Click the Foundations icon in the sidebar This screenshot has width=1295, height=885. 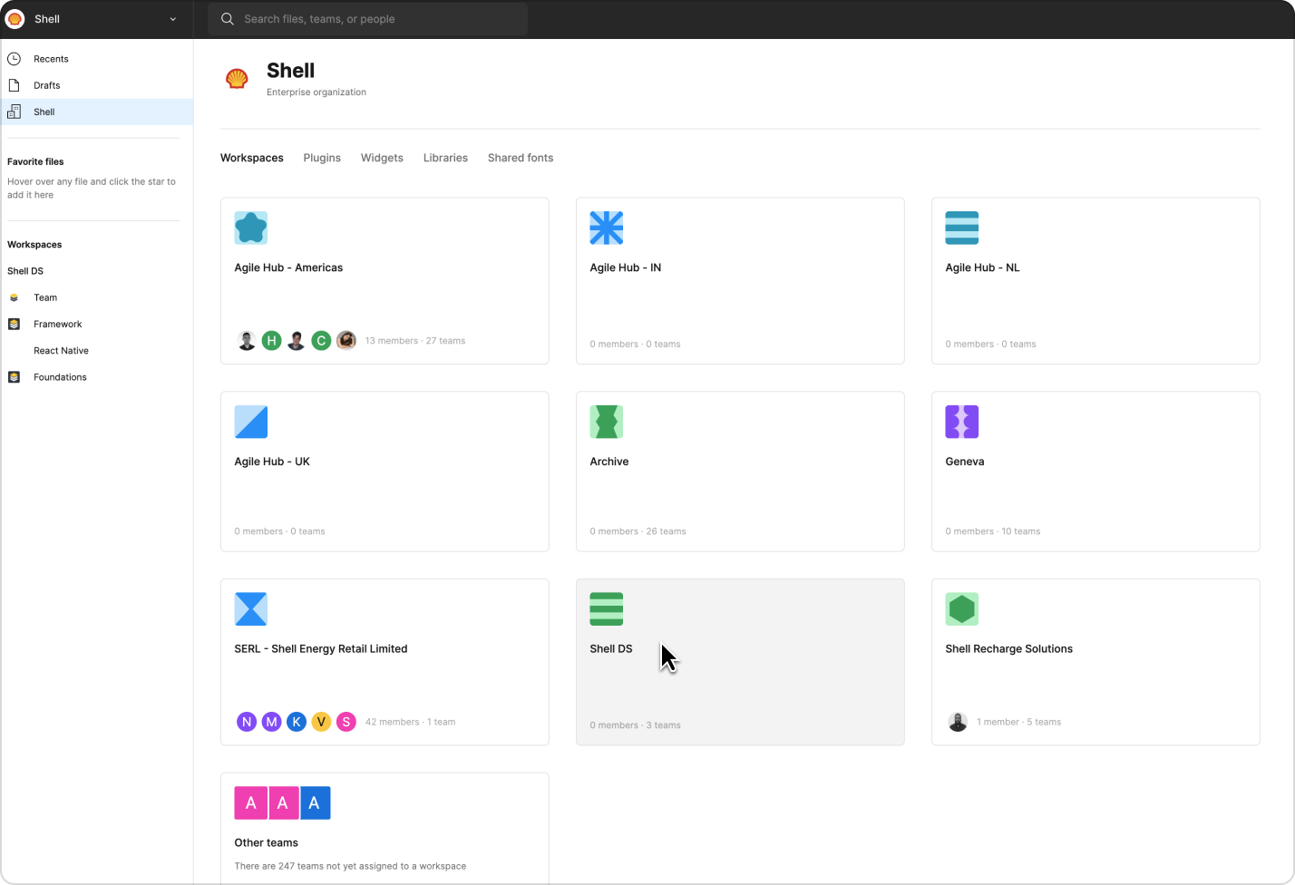[14, 377]
